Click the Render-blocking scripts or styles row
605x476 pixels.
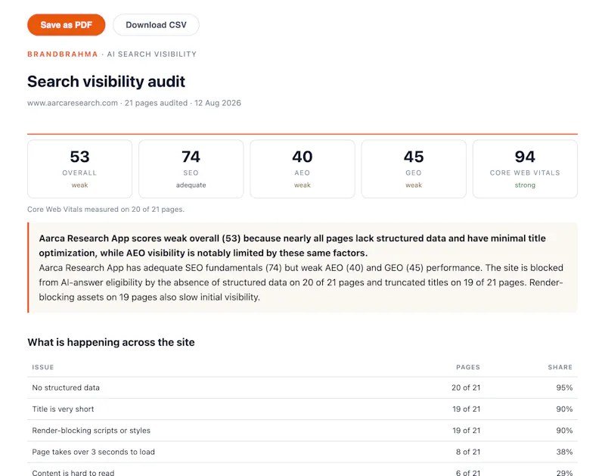[x=302, y=431]
